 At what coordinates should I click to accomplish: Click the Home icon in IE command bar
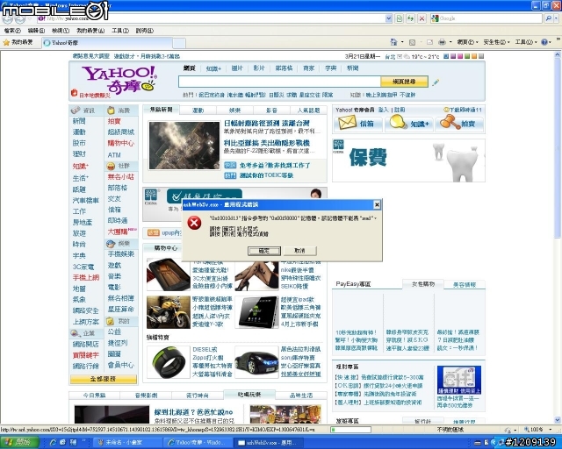pyautogui.click(x=393, y=42)
